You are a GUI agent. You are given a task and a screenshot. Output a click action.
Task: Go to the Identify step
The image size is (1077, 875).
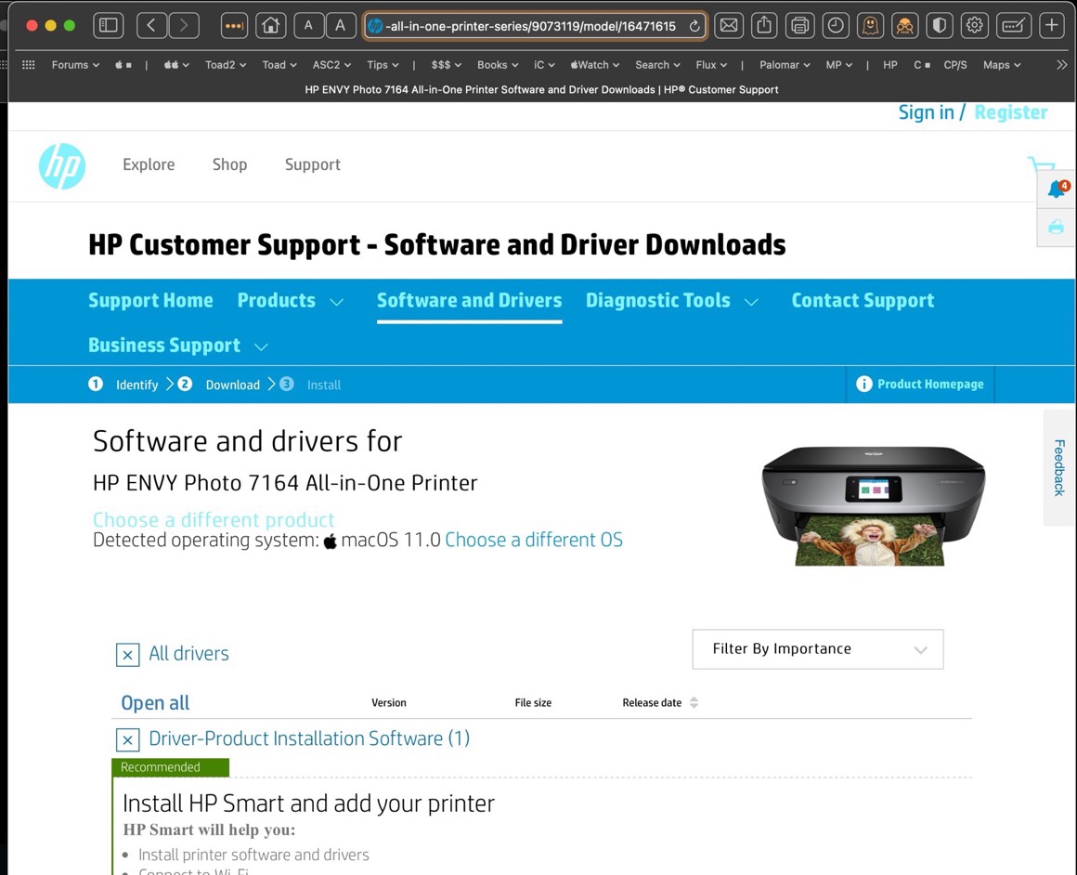click(136, 385)
